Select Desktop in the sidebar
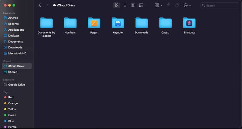242x129 pixels. (x=17, y=36)
